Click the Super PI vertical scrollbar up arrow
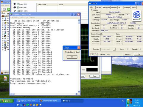The image size is (143, 107). [x=79, y=20]
